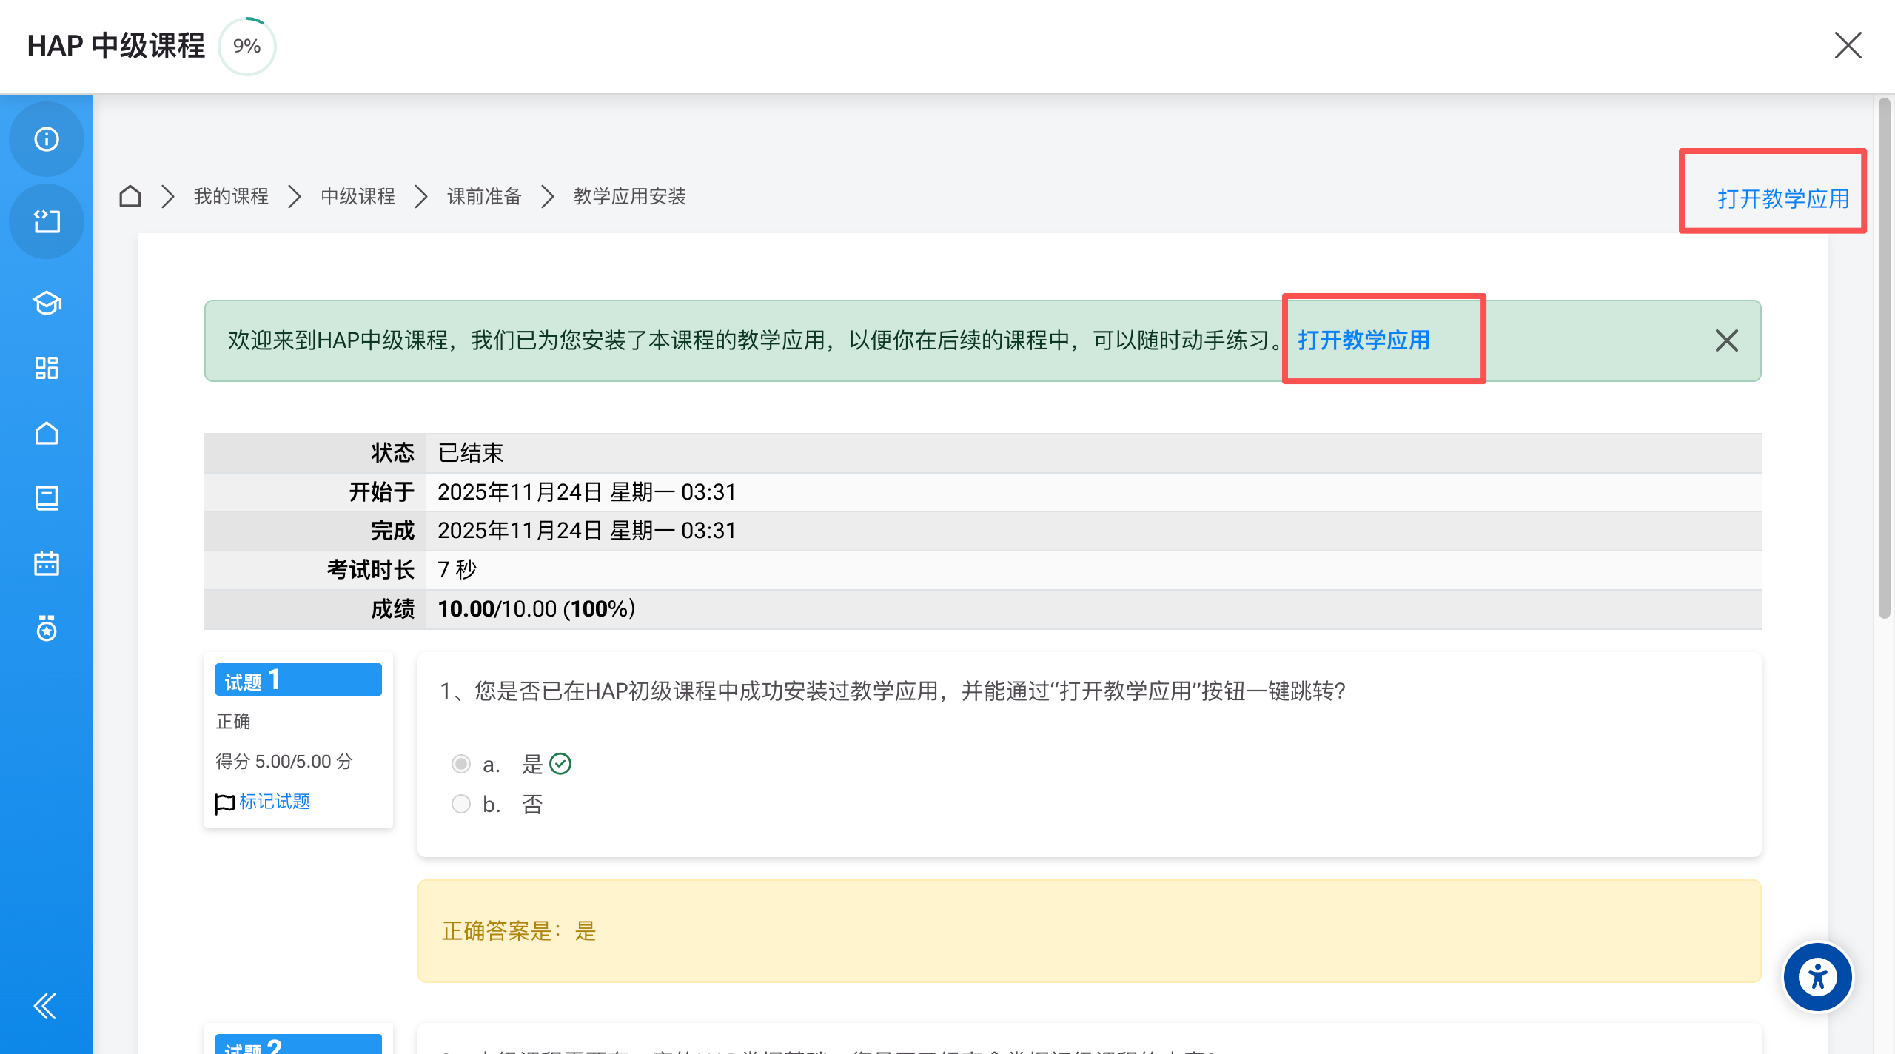Open the book icon in sidebar

[x=46, y=498]
